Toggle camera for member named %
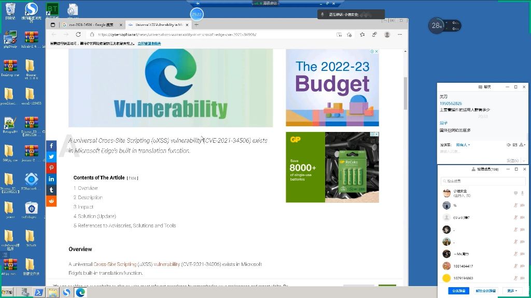 [x=522, y=205]
